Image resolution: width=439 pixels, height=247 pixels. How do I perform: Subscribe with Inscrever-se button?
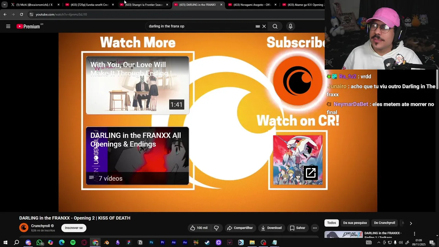pyautogui.click(x=74, y=228)
